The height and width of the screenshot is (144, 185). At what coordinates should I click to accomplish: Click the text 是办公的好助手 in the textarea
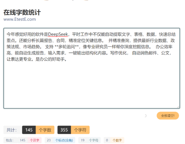[50, 59]
